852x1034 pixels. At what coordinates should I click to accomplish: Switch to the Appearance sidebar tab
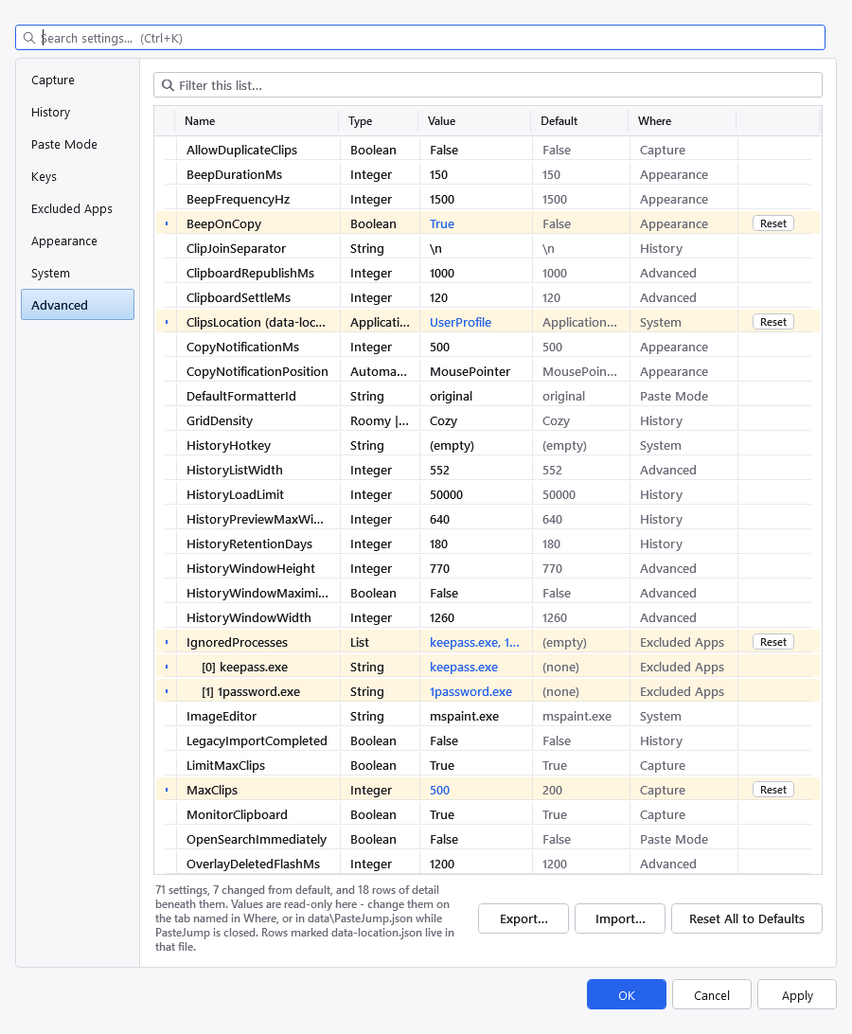coord(78,241)
